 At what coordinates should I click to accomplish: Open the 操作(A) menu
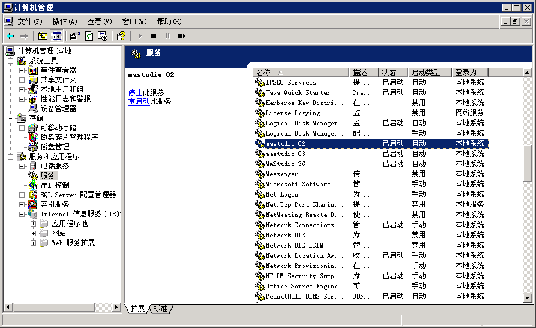tap(64, 22)
